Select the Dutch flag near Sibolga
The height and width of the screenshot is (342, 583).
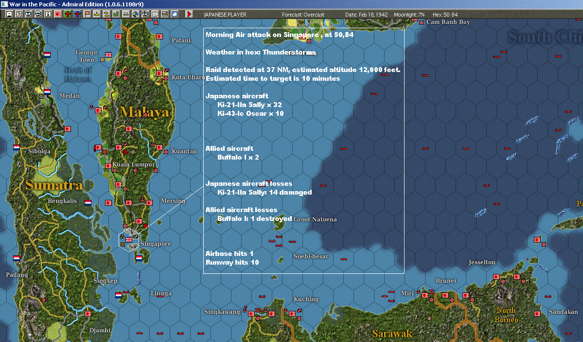point(17,147)
